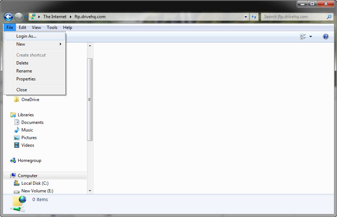
Task: Choose Login As... from File menu
Action: pos(26,36)
